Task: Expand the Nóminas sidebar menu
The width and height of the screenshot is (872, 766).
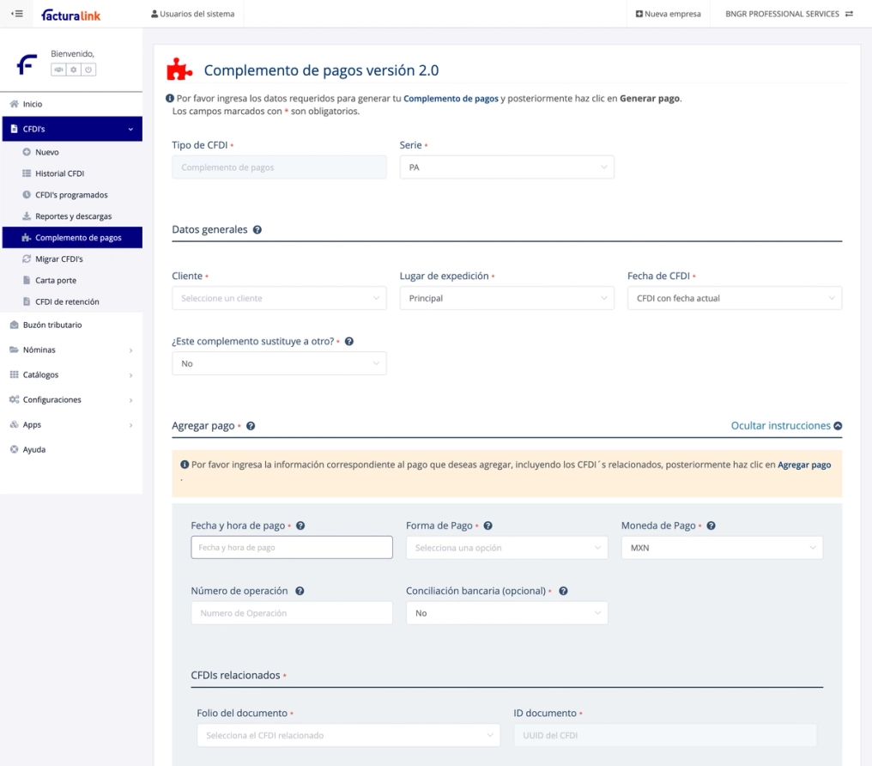Action: point(71,350)
